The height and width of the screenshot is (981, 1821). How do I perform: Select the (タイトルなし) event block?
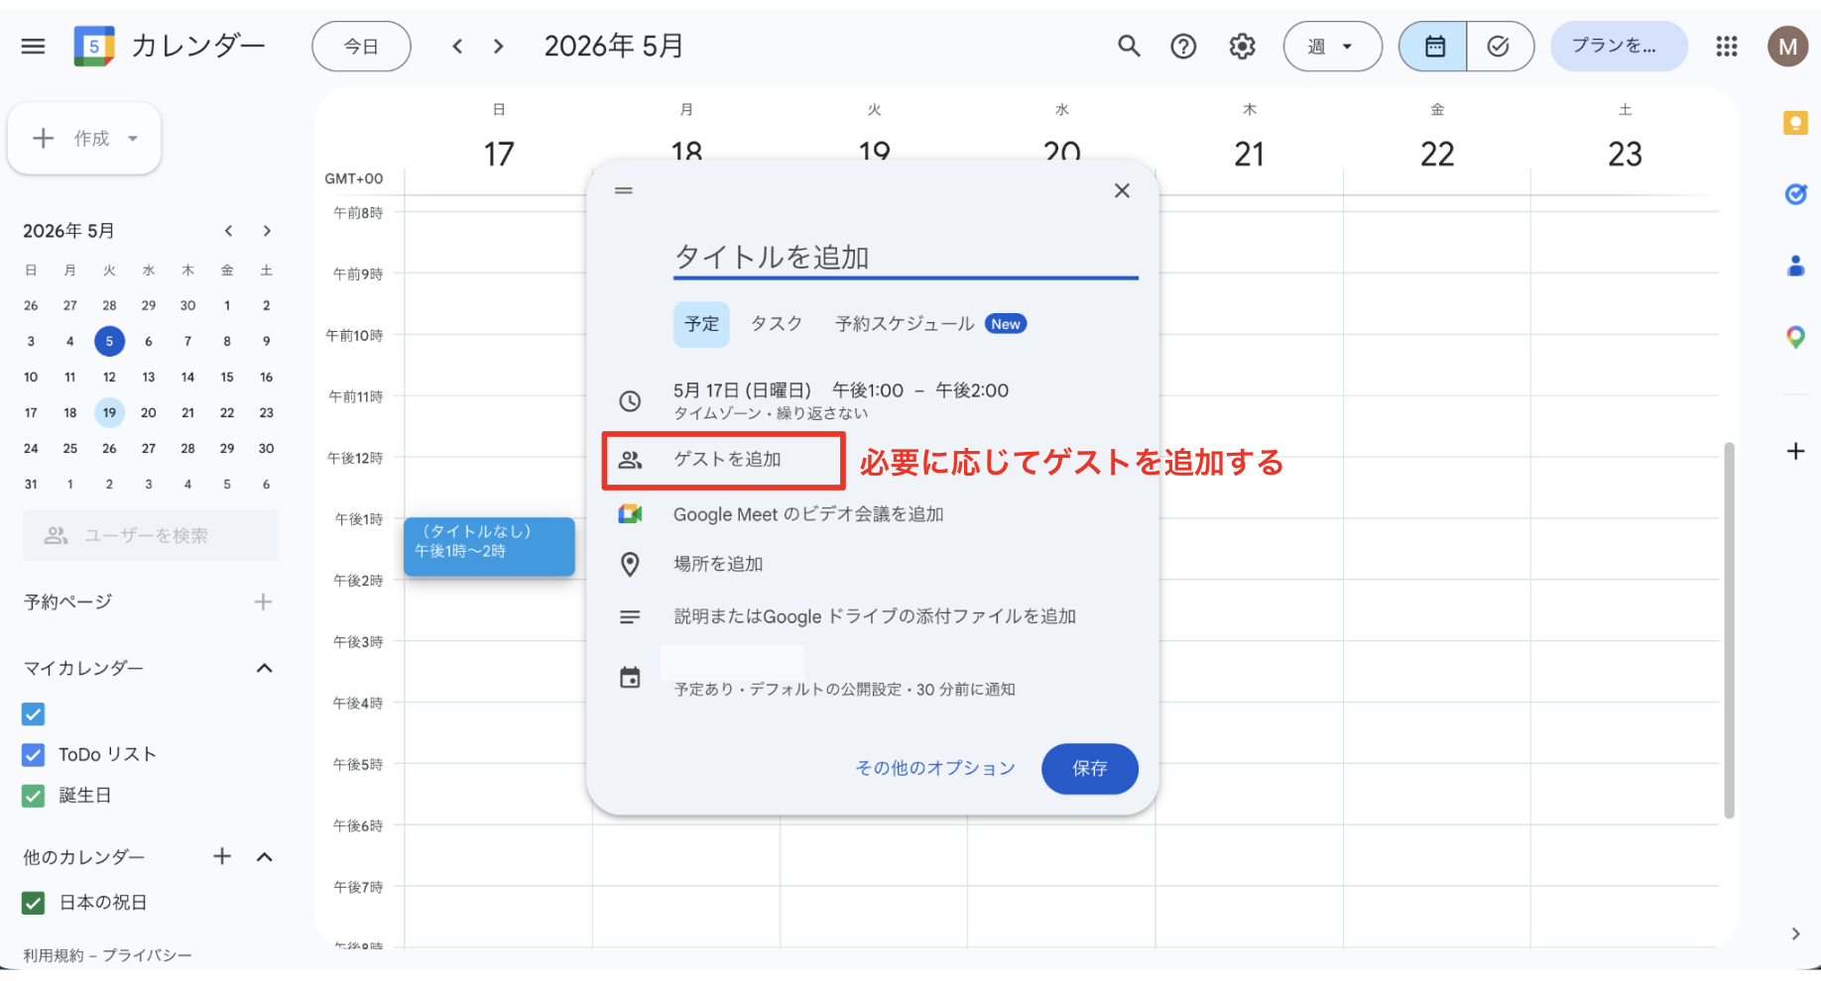(489, 546)
